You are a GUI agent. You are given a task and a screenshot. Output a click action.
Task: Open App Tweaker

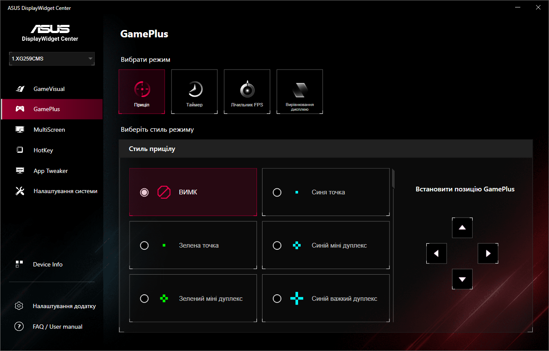point(50,170)
